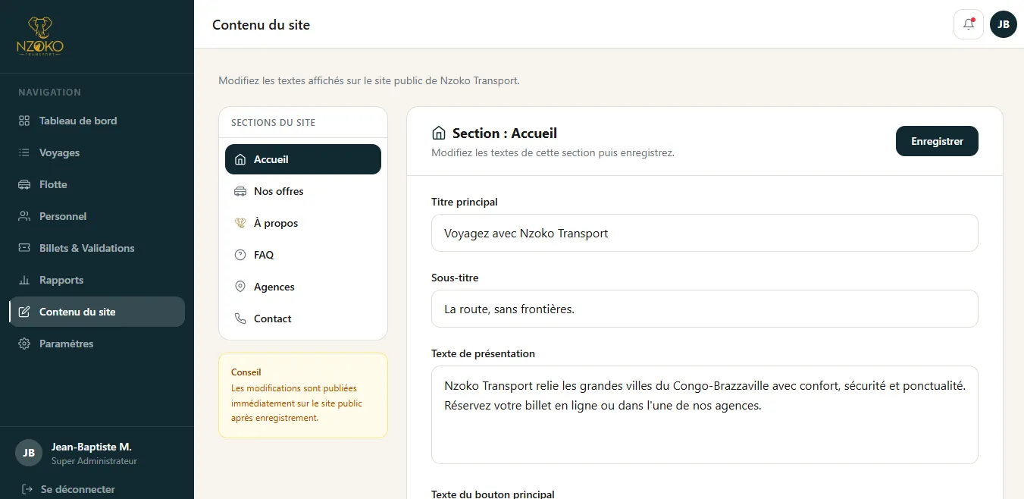1024x499 pixels.
Task: Click the Billets & Validations ticket icon
Action: coord(24,248)
